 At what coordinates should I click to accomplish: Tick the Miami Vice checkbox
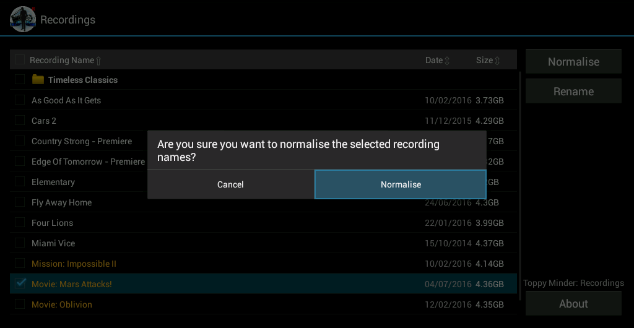coord(20,243)
